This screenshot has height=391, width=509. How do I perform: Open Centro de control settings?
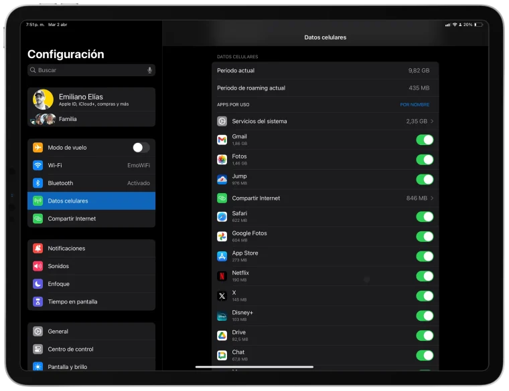tap(91, 349)
